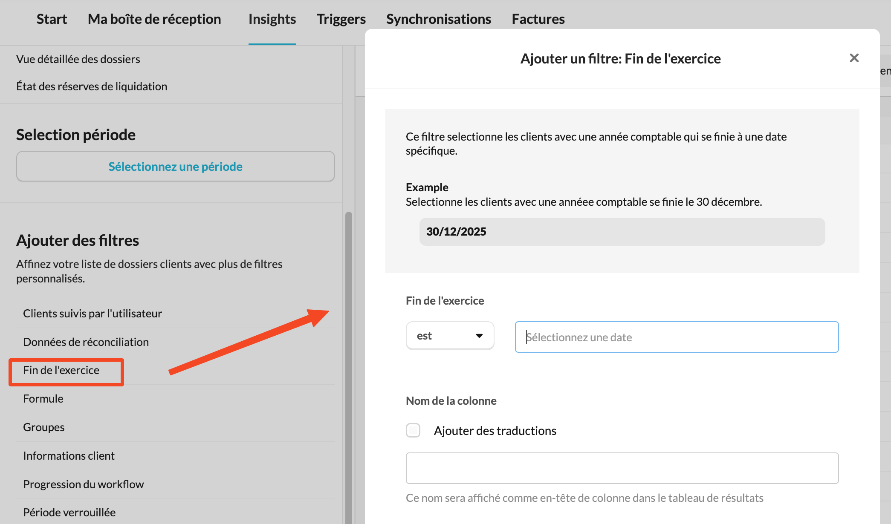Navigate to Ma boîte de réception

coord(154,19)
